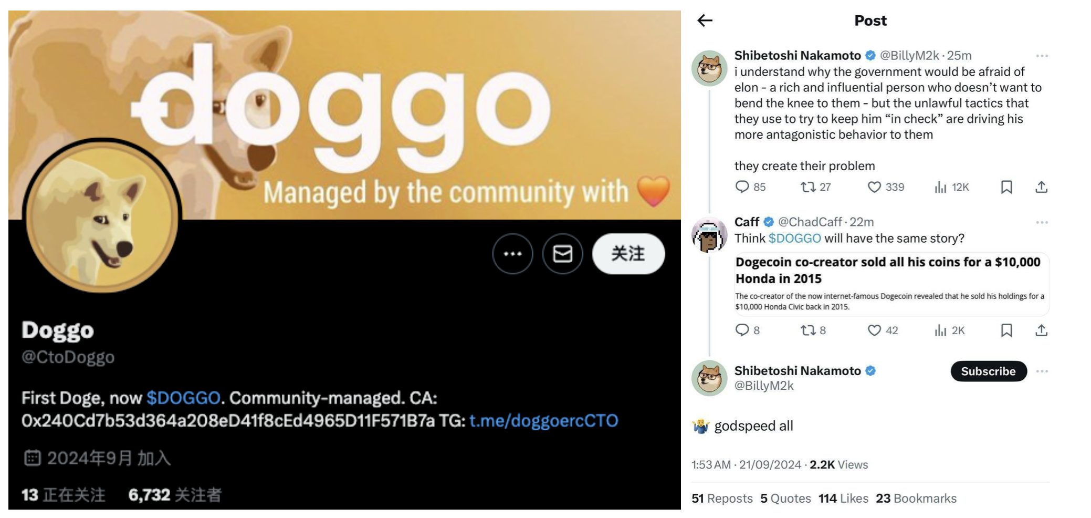Open more options next to Subscribe button
The image size is (1091, 518).
pos(1042,371)
